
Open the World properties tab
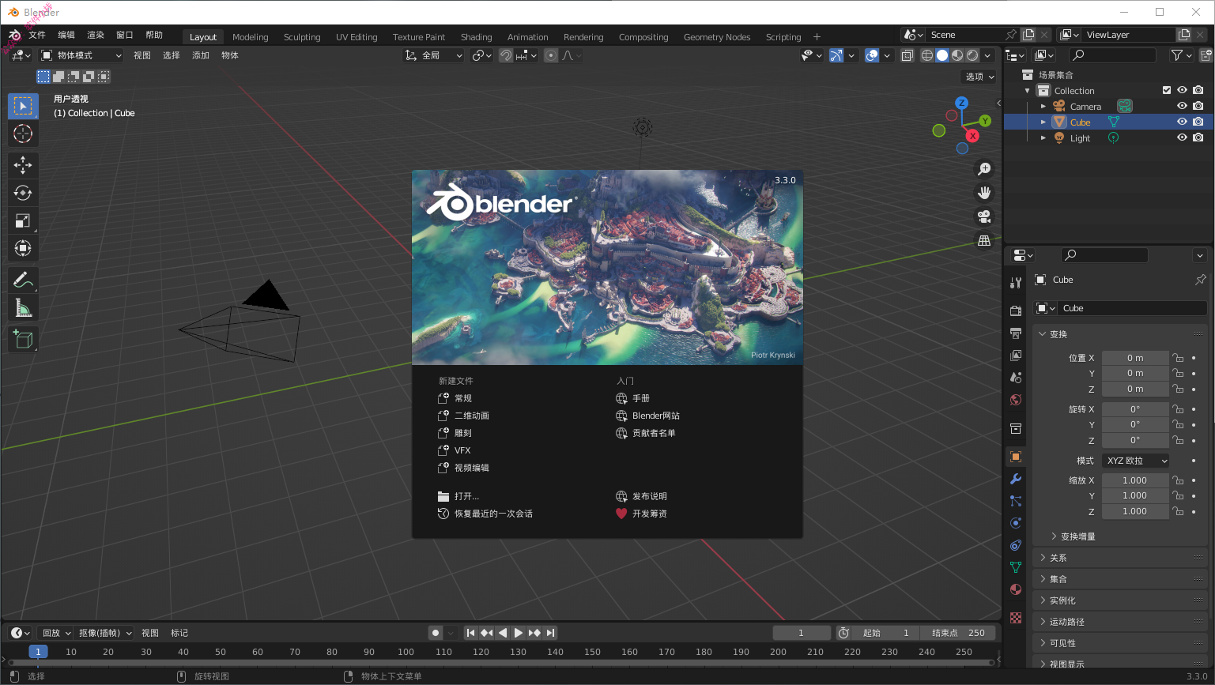tap(1016, 400)
